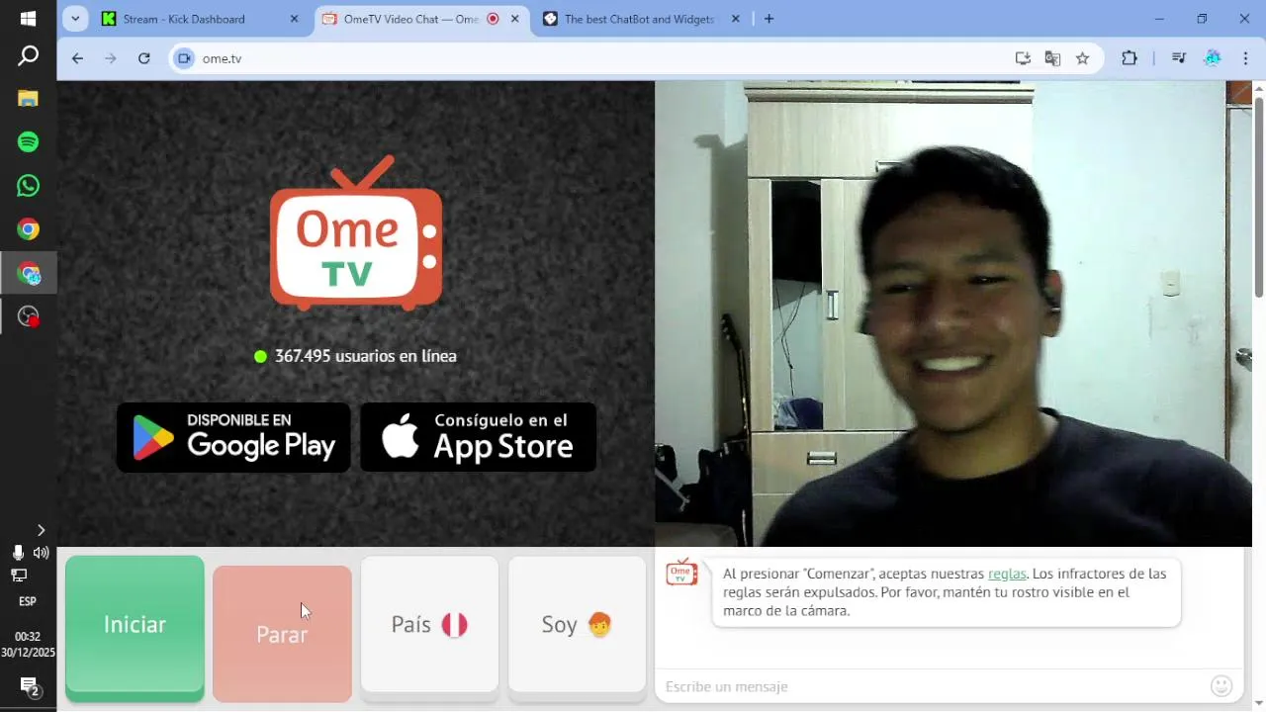Click the install app icon in address bar

tap(1023, 58)
